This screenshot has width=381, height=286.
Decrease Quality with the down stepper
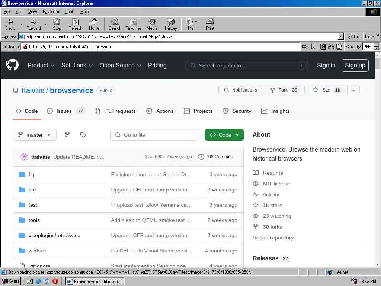tap(377, 48)
